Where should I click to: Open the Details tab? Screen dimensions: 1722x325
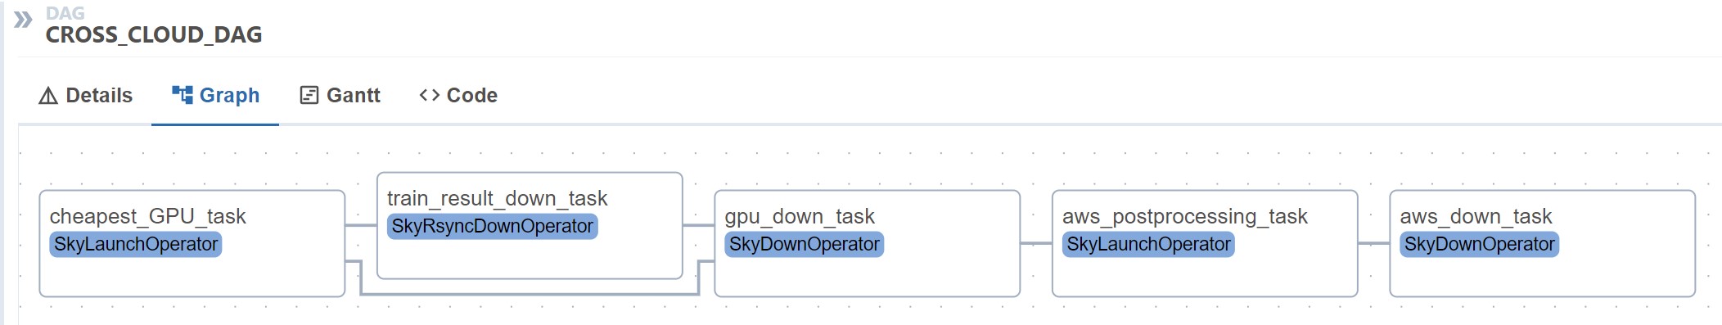pos(86,96)
